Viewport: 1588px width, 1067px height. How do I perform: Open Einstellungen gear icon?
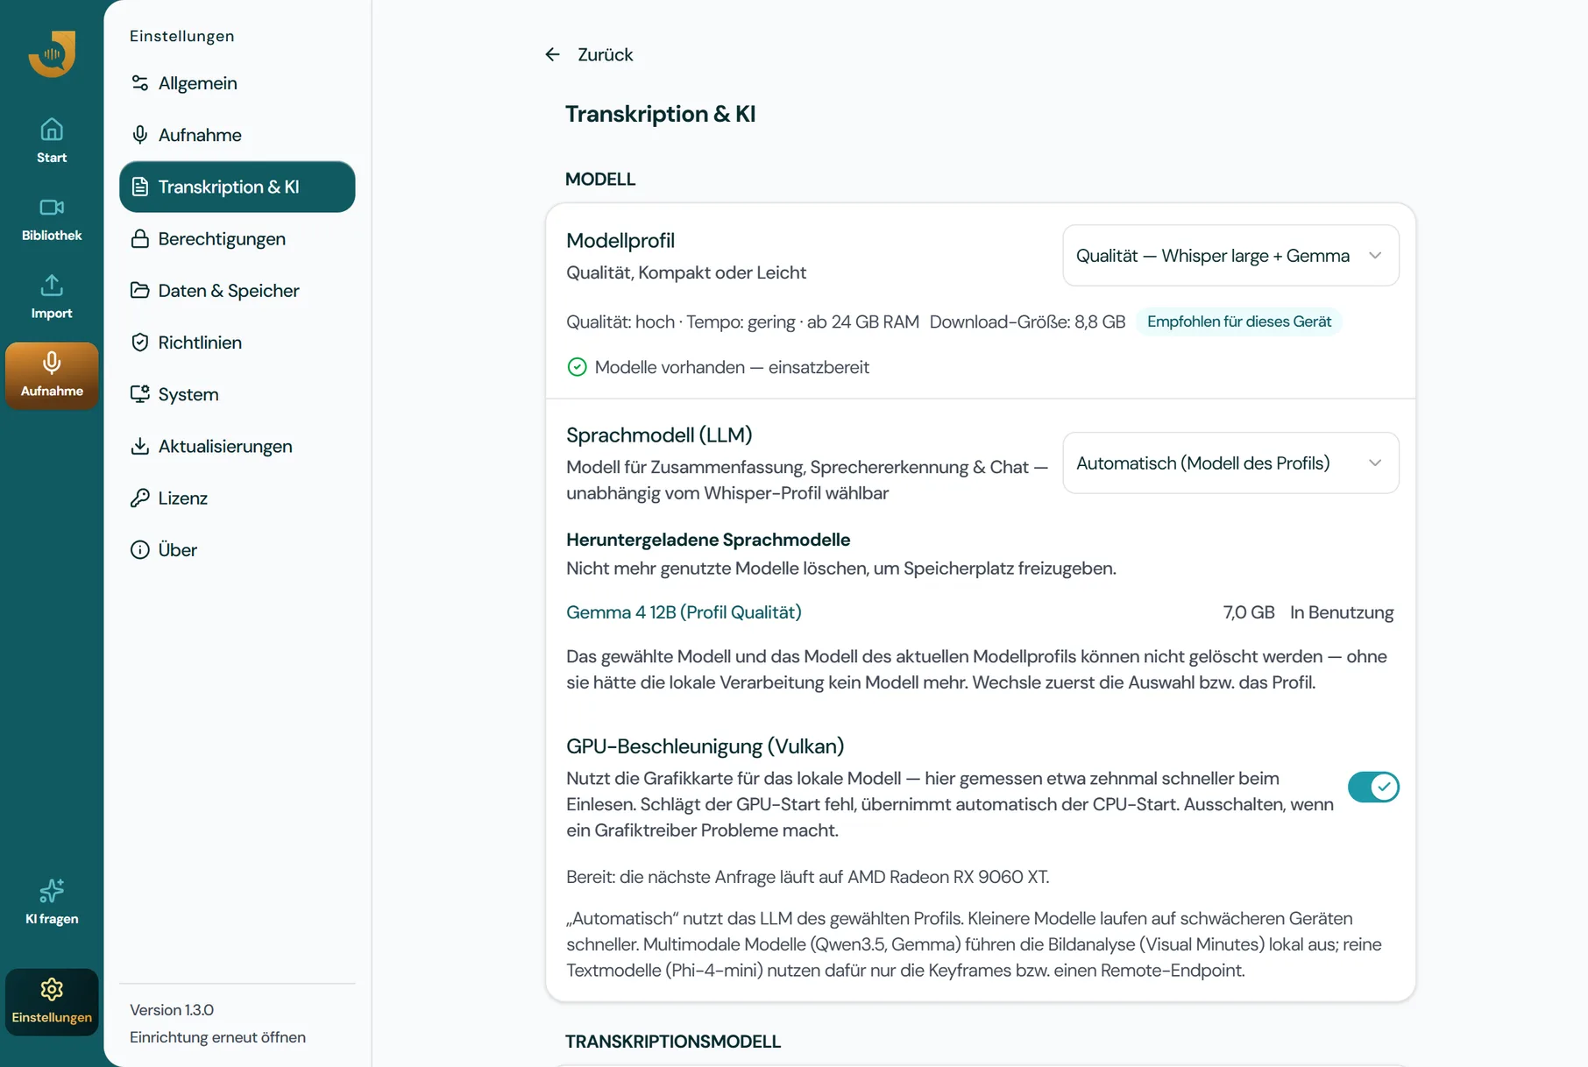(x=52, y=990)
